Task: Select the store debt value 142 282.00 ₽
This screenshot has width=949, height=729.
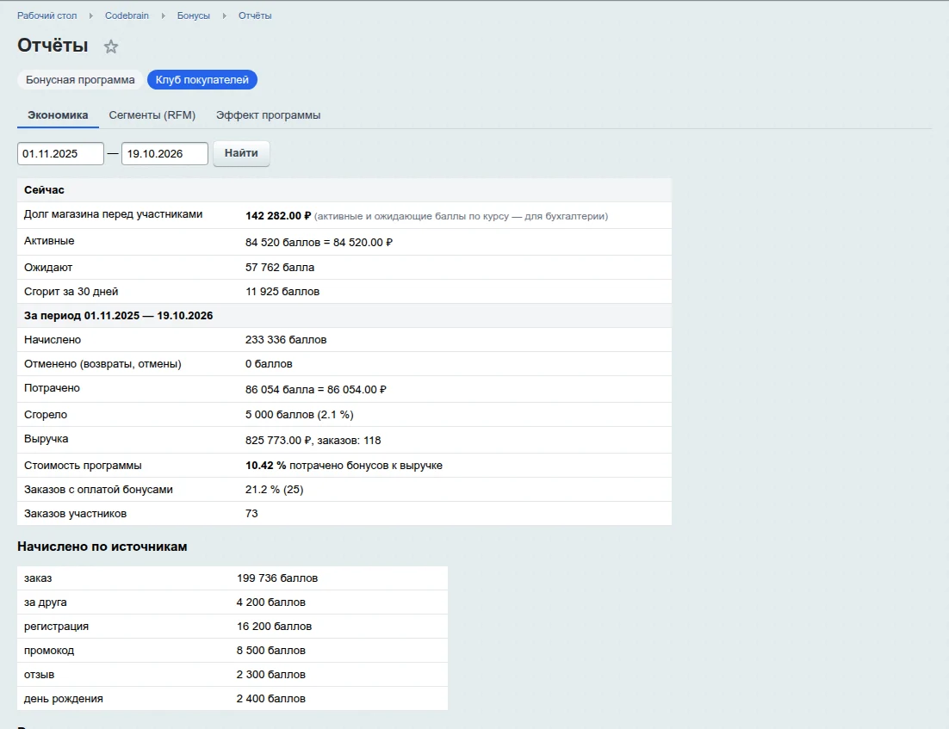Action: coord(278,216)
